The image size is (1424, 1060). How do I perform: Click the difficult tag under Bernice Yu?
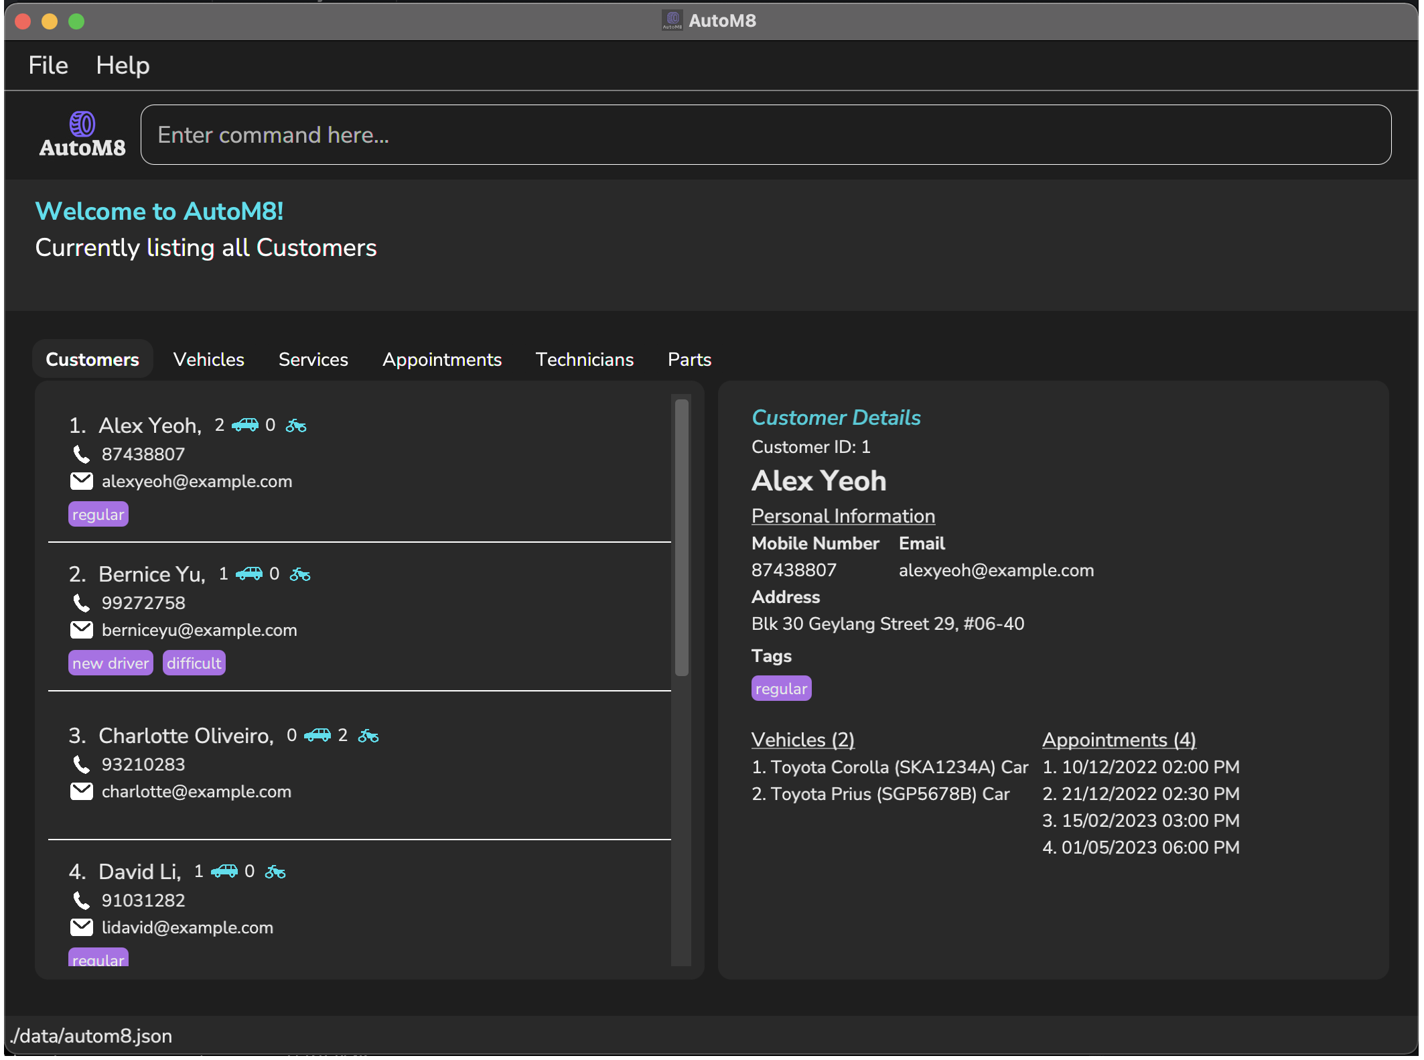[194, 663]
